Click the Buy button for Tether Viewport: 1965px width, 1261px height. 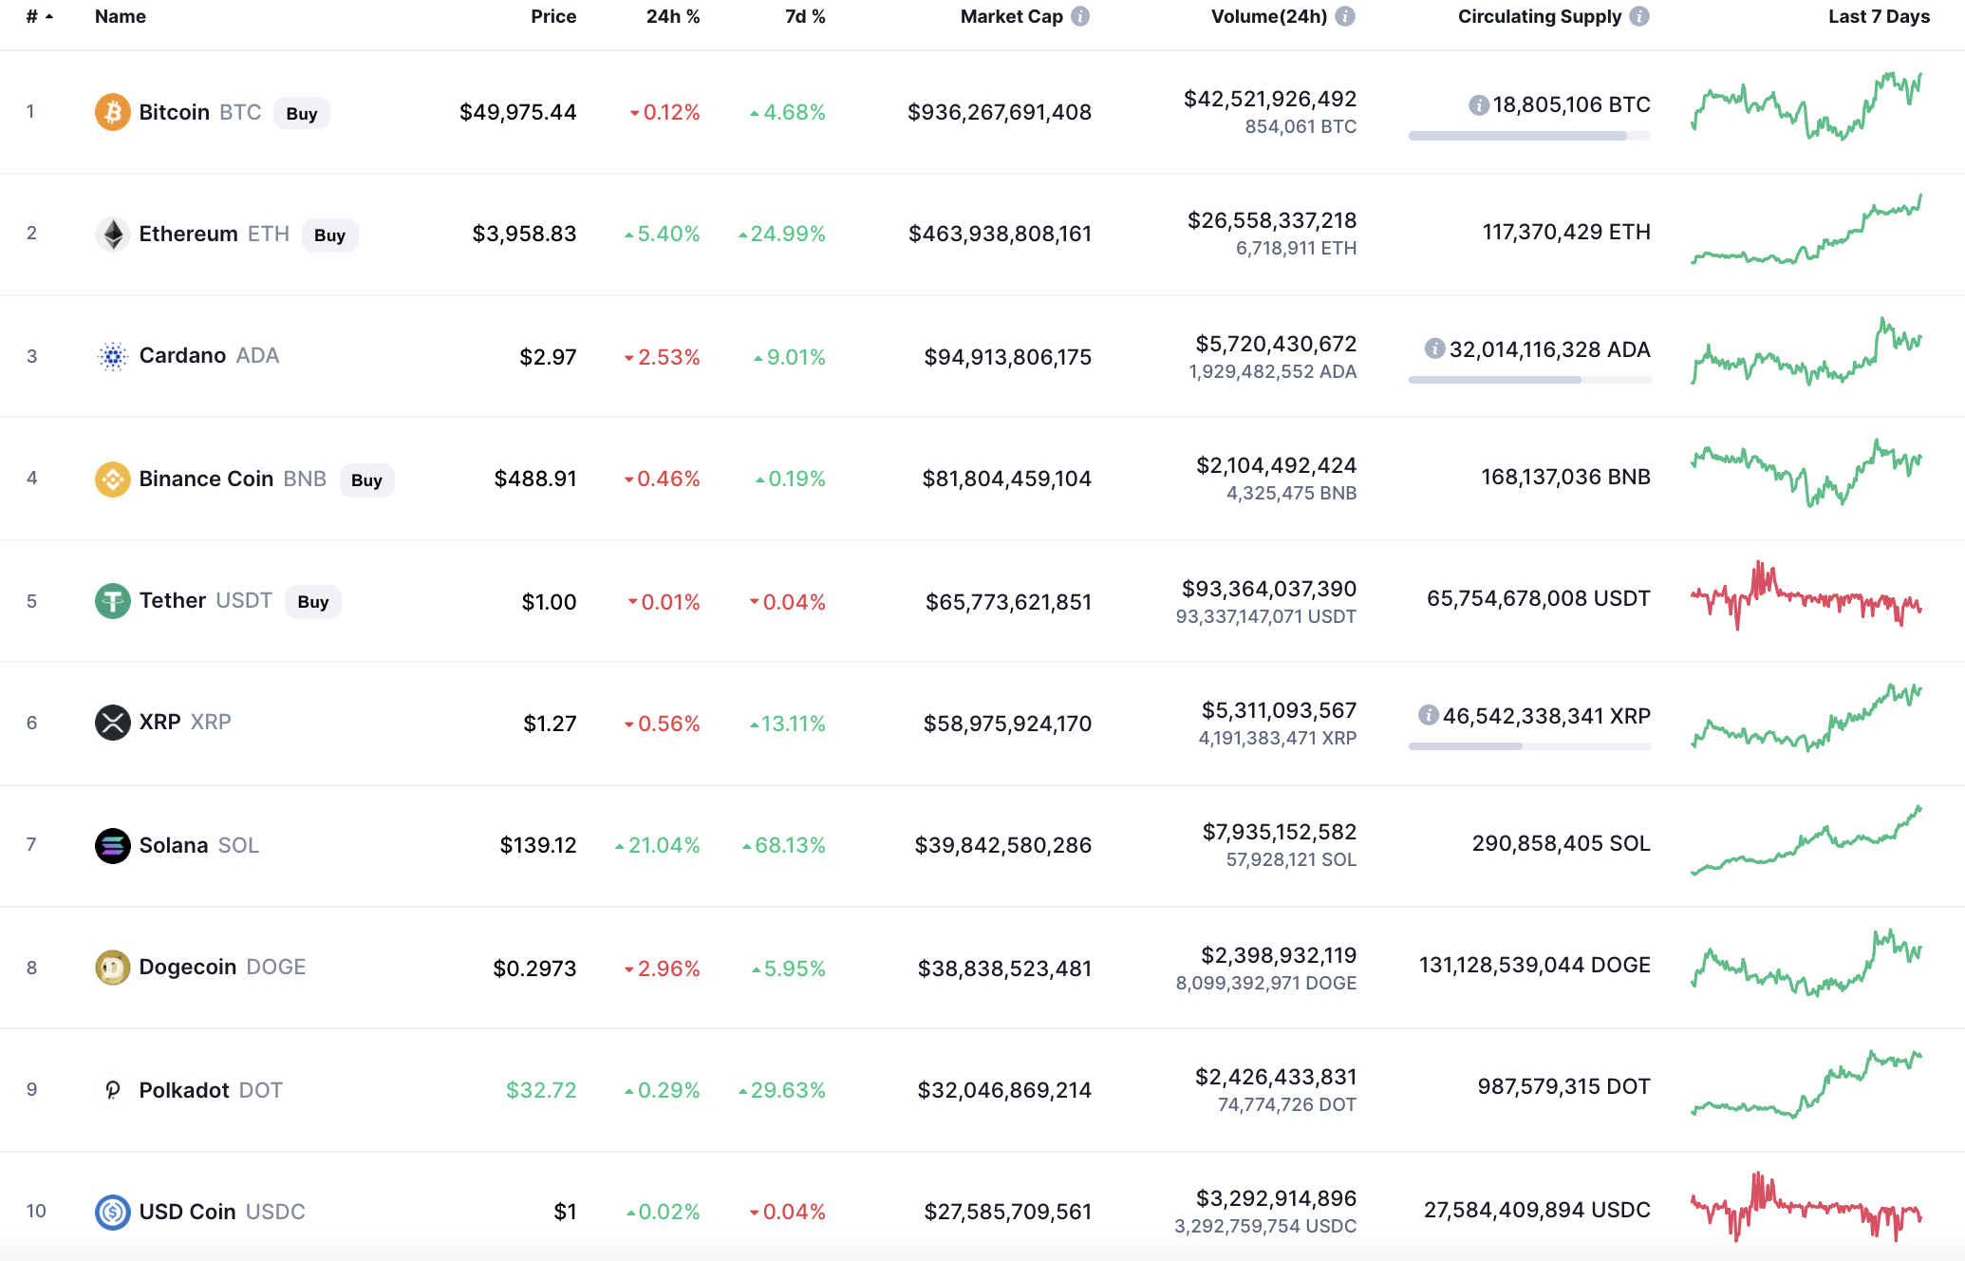click(313, 601)
